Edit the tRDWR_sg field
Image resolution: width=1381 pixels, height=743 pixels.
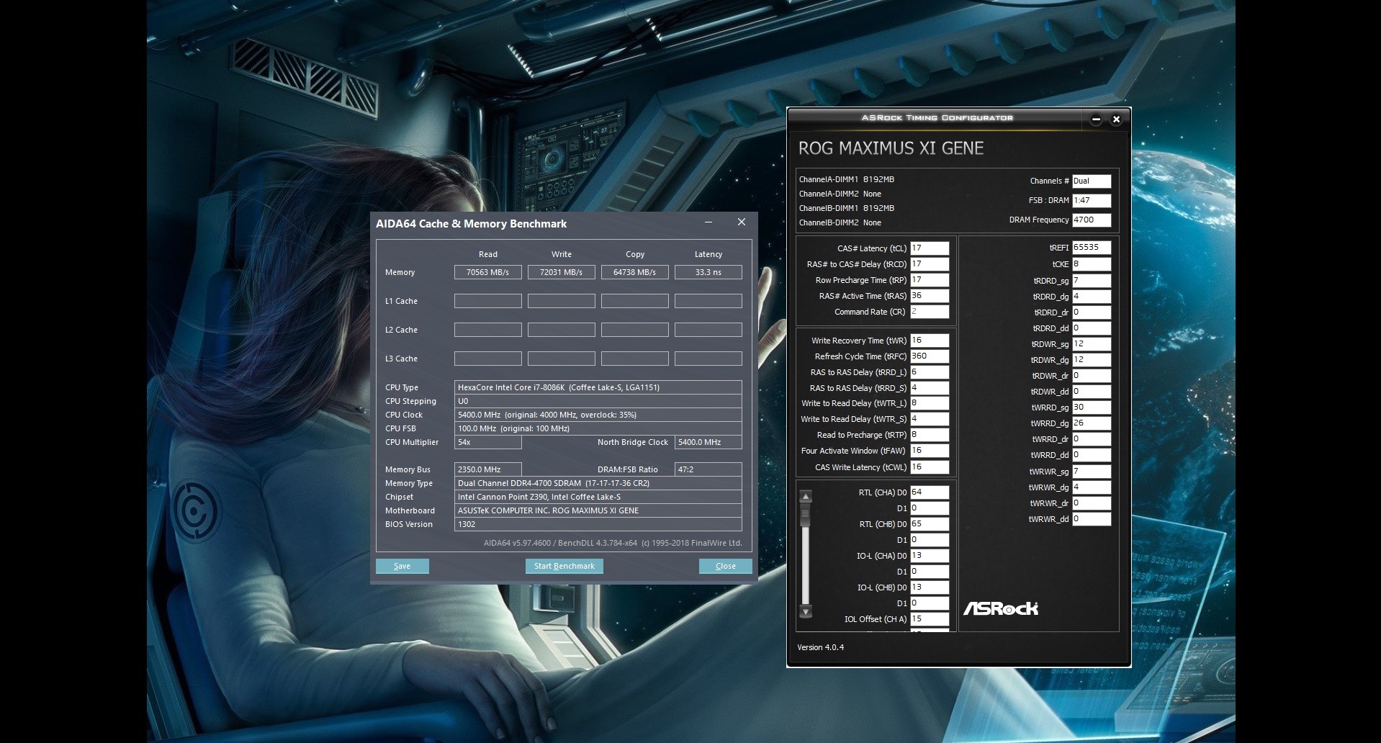click(1092, 344)
